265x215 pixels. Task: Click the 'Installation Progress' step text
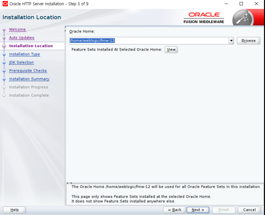click(29, 87)
